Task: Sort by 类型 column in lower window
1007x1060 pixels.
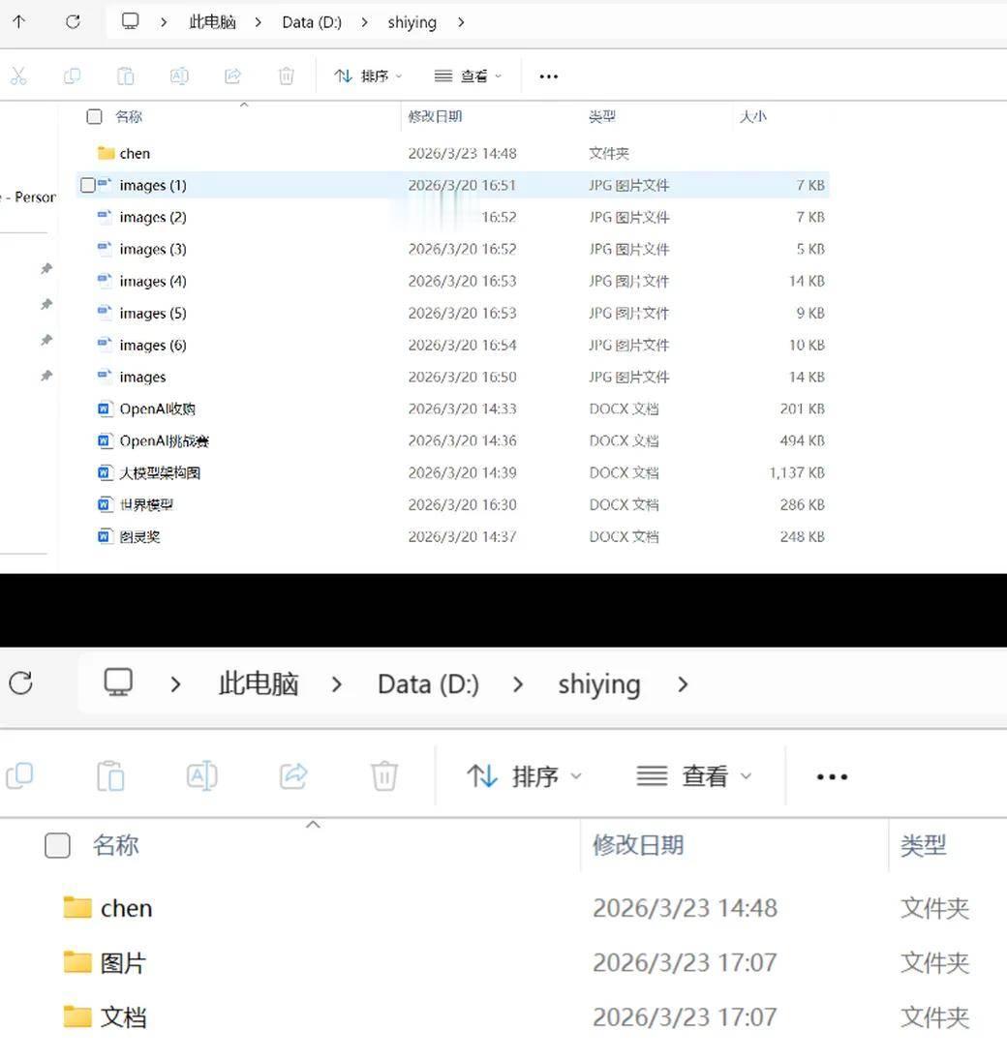Action: click(x=923, y=845)
